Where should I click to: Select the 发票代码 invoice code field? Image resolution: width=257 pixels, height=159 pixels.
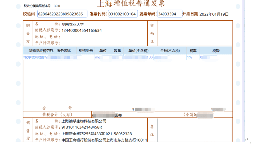123,14
